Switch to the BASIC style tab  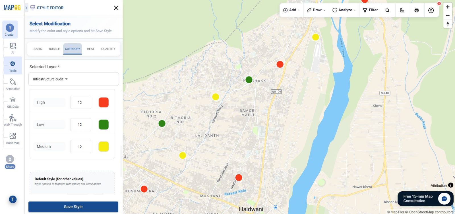click(38, 49)
